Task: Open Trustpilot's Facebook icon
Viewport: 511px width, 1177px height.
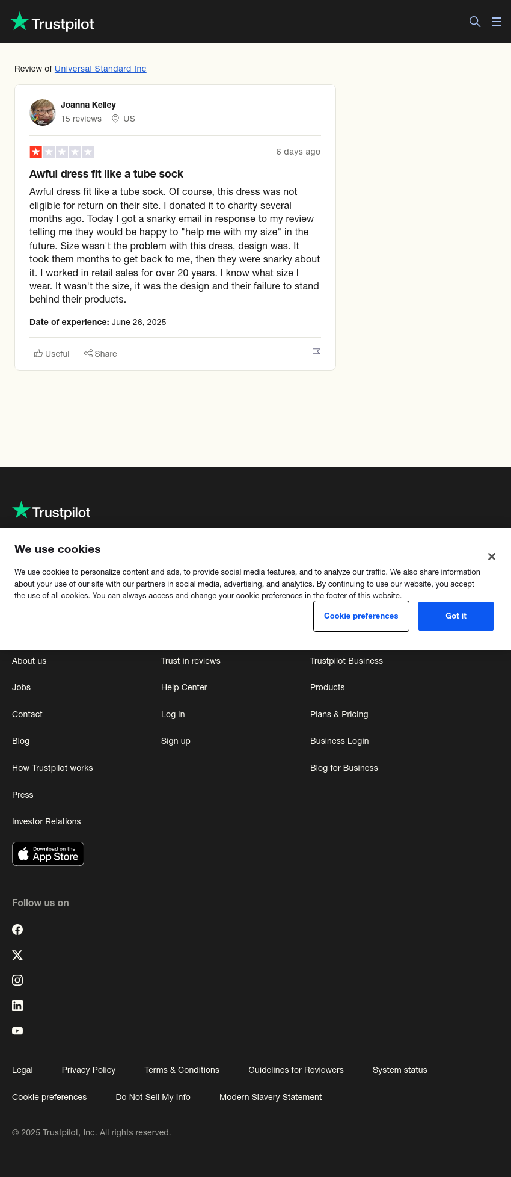Action: click(17, 930)
